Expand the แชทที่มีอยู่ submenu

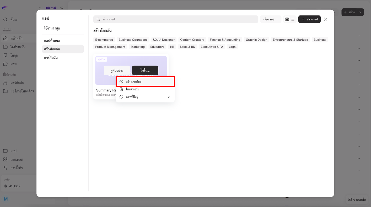click(145, 97)
